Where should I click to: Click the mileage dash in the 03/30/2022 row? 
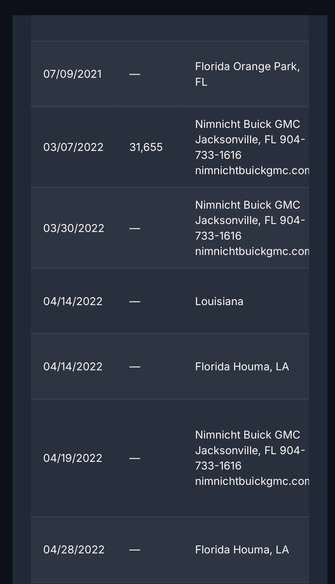tap(135, 228)
